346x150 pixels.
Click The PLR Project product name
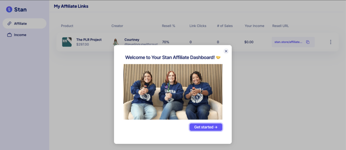coord(89,40)
